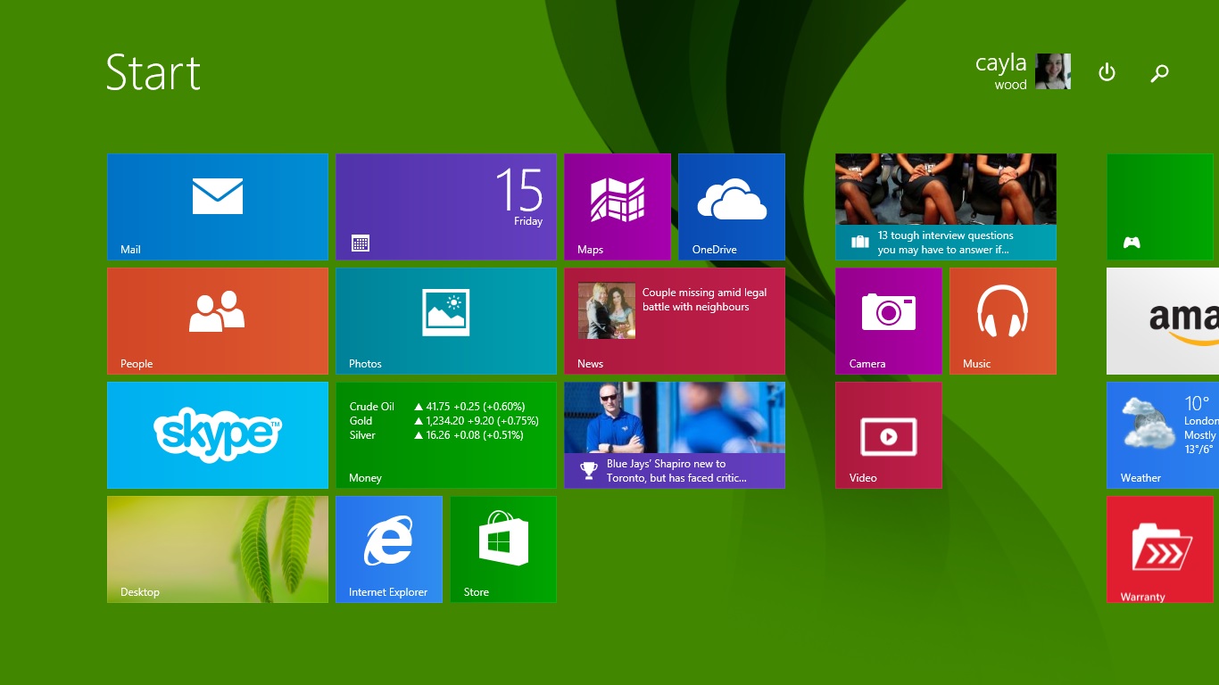
Task: Read "Couple missing amid legal battle" headline
Action: point(705,300)
